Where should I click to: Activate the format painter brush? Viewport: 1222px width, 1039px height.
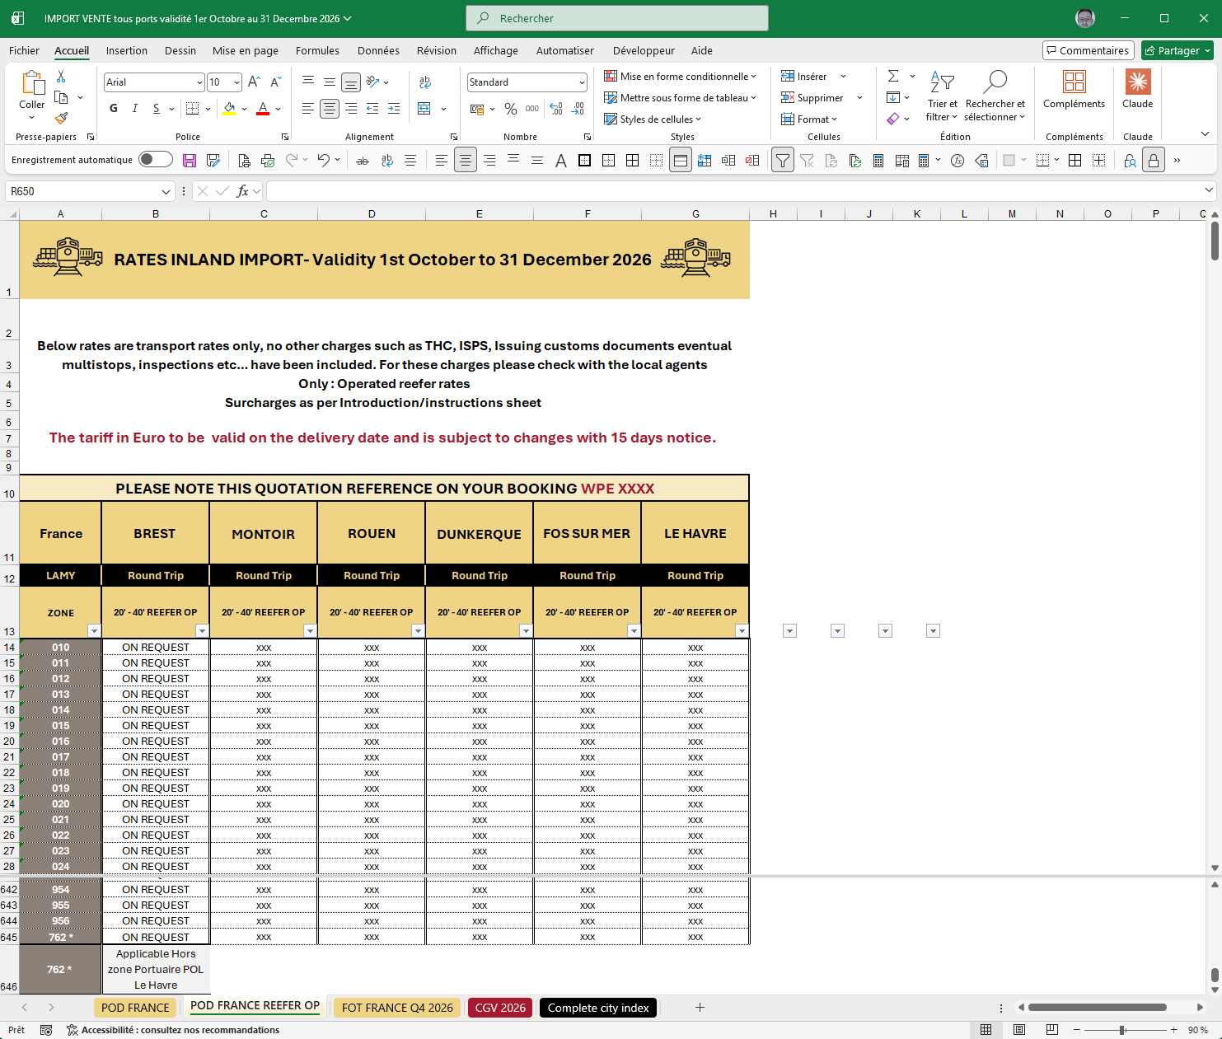click(x=61, y=118)
